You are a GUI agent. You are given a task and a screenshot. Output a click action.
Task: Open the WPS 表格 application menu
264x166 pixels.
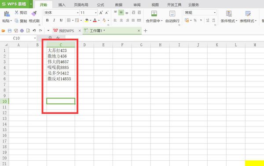click(17, 4)
